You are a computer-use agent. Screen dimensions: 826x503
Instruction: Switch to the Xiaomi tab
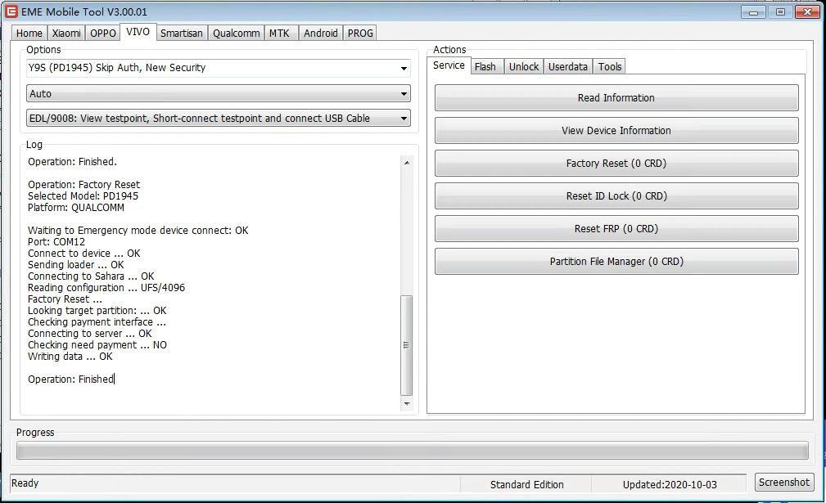click(66, 34)
